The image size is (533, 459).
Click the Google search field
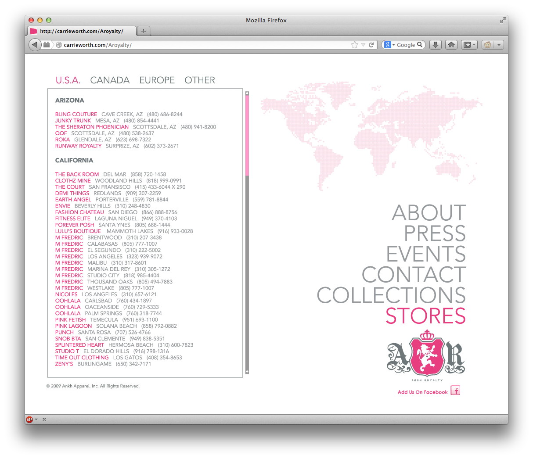pyautogui.click(x=407, y=45)
